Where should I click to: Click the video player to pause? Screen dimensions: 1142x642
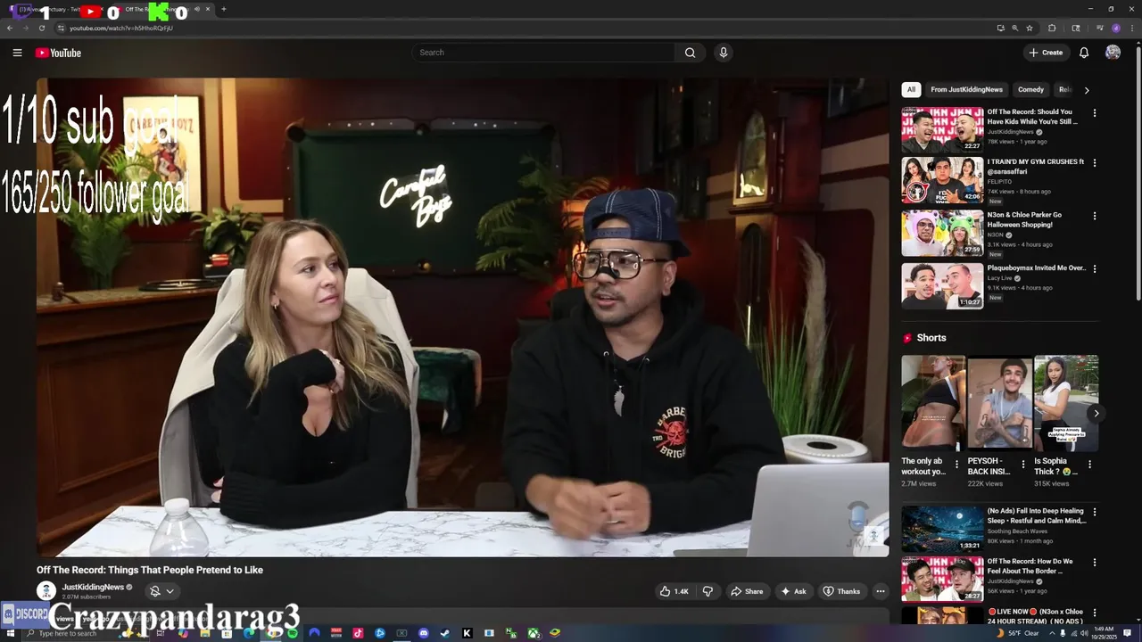click(x=462, y=317)
